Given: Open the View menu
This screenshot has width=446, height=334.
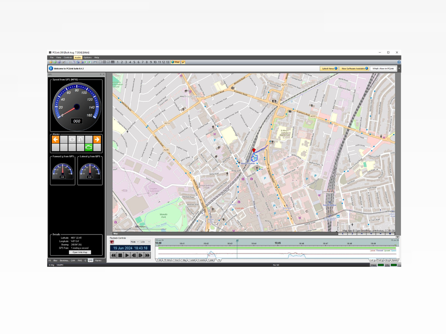Looking at the screenshot, I should click(59, 58).
